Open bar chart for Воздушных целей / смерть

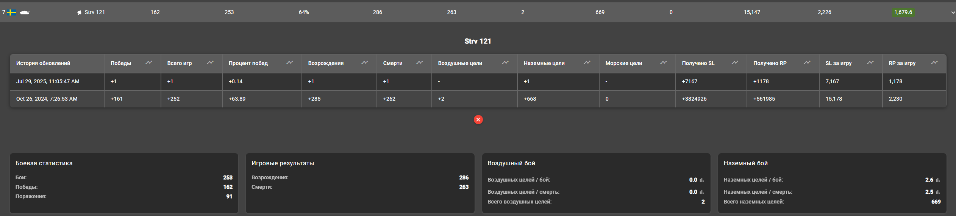(x=702, y=193)
